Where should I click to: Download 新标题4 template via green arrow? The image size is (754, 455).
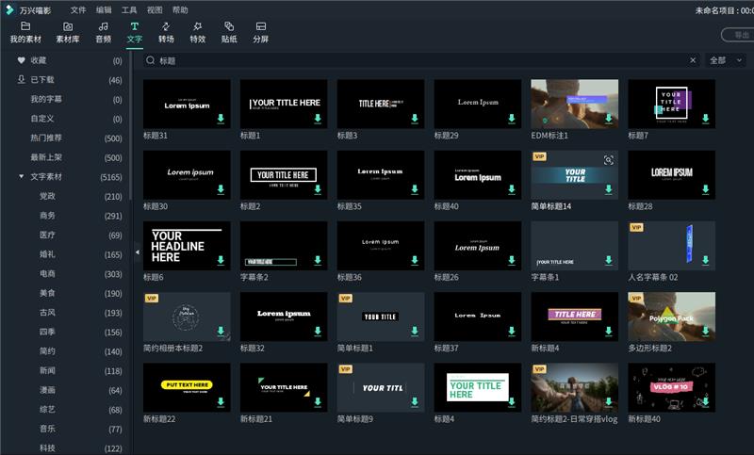click(x=608, y=331)
